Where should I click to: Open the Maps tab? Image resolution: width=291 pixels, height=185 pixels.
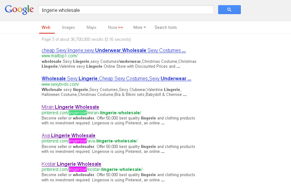[x=91, y=28]
